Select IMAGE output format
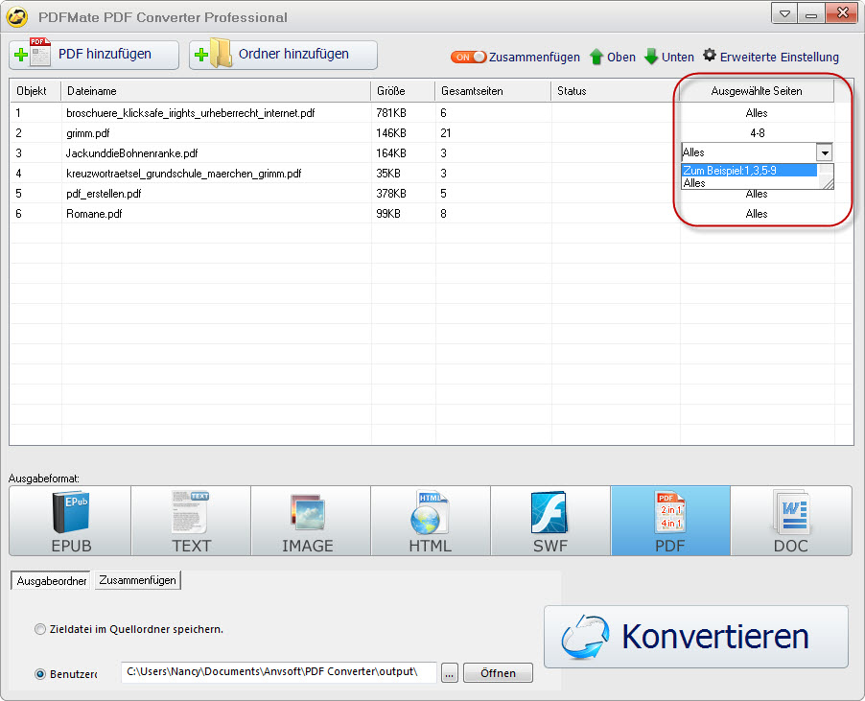This screenshot has width=865, height=701. (x=311, y=521)
